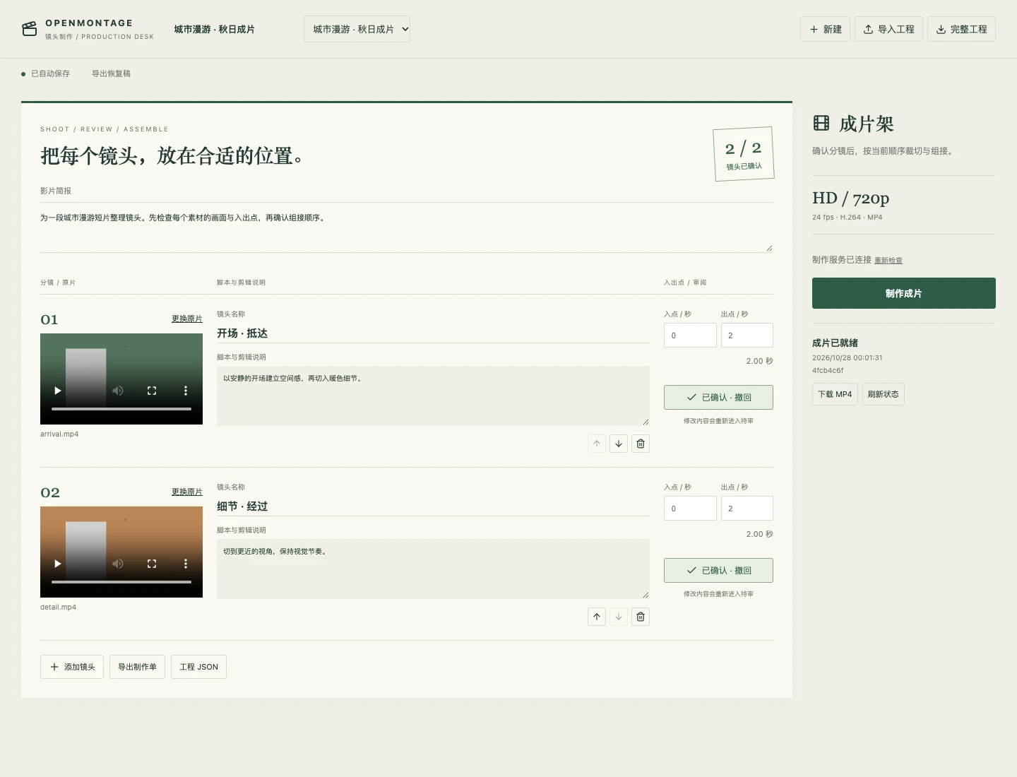Click 更换原片 for shot 02

pyautogui.click(x=187, y=492)
